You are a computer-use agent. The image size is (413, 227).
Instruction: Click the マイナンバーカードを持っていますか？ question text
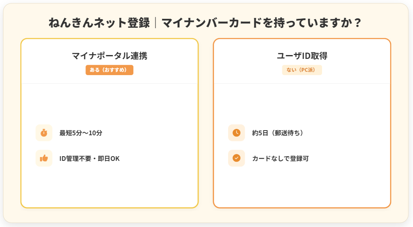[261, 23]
